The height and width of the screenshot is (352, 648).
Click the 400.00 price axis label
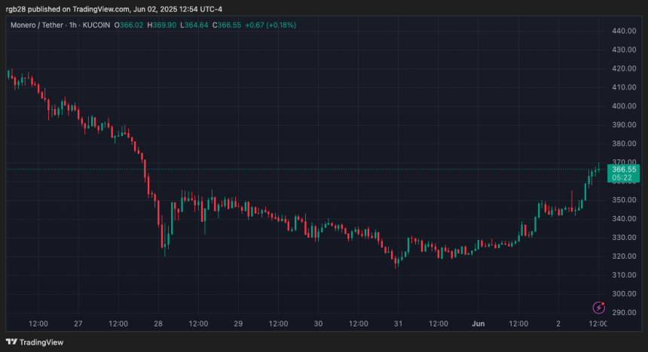coord(624,106)
